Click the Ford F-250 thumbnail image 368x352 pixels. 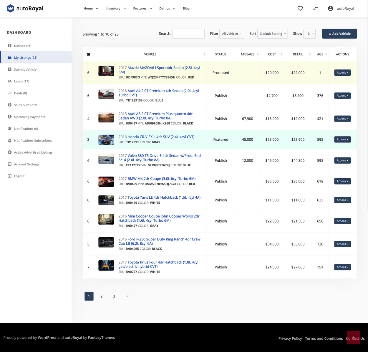[x=106, y=243]
